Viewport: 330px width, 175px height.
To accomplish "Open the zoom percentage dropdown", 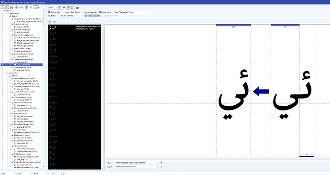I will click(52, 8).
